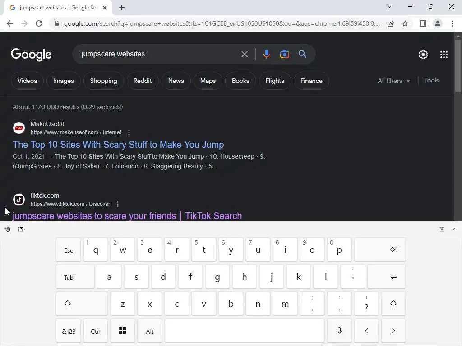The width and height of the screenshot is (462, 346).
Task: Tap the right arrow key
Action: (393, 331)
